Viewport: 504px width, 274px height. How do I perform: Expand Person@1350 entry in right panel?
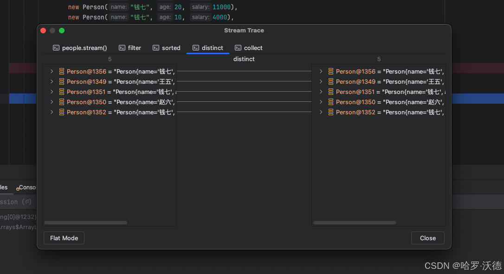pyautogui.click(x=321, y=102)
